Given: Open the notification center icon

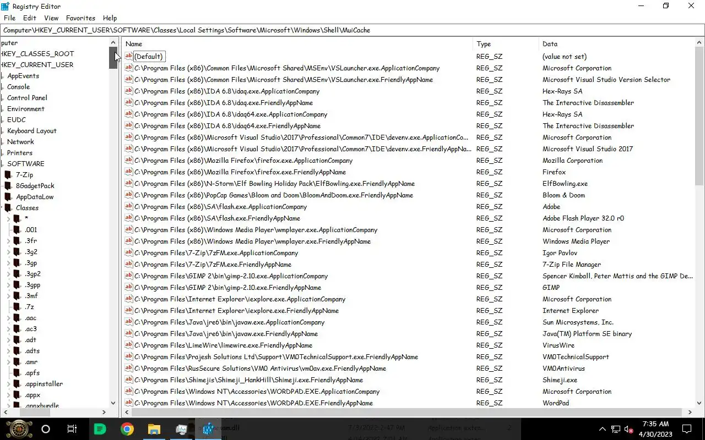Looking at the screenshot, I should [x=687, y=429].
